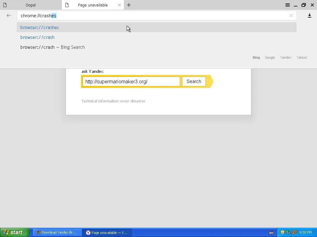Pick Yahoo! as the search engine
The image size is (317, 237).
(x=302, y=57)
